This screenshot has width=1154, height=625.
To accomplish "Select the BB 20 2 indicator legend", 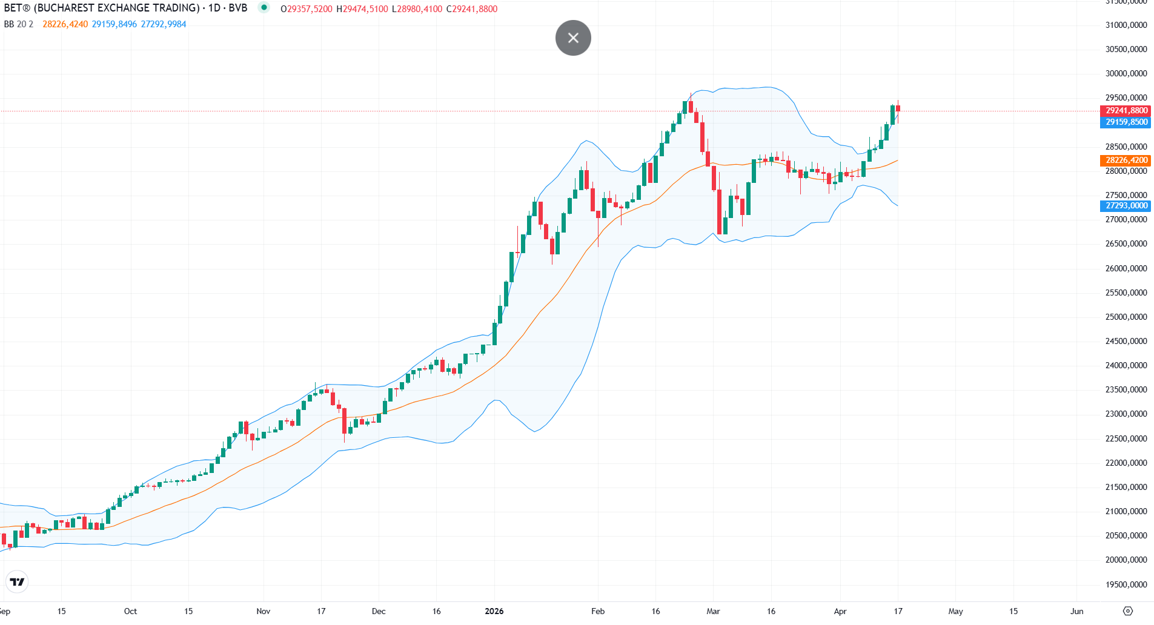I will coord(19,24).
